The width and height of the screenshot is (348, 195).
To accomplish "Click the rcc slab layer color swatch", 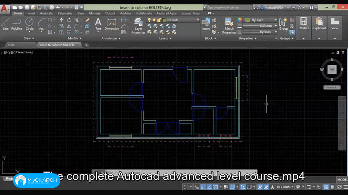I will coord(164,20).
